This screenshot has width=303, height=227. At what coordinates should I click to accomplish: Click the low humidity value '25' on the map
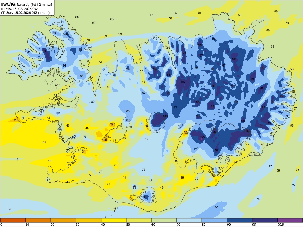(185, 133)
